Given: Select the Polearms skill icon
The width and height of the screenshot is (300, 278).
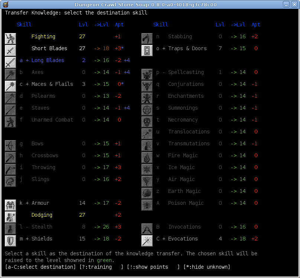Looking at the screenshot, I should (10, 98).
